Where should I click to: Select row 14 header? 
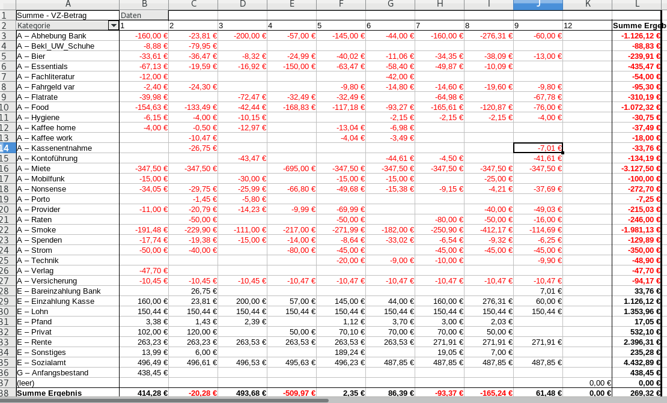(6, 148)
